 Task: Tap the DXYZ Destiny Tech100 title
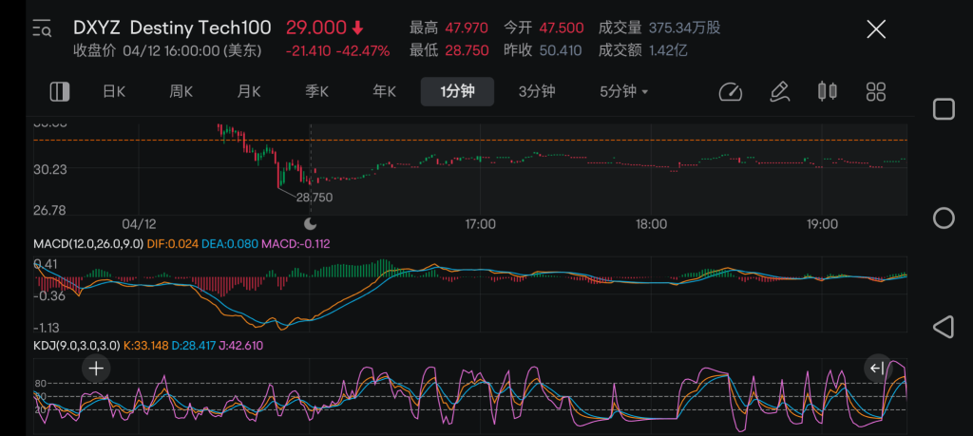coord(172,28)
